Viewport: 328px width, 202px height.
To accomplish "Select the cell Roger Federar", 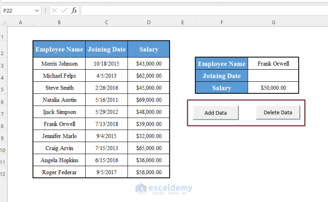I will pyautogui.click(x=59, y=172).
